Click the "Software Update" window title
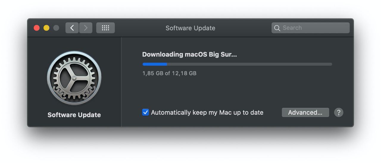The height and width of the screenshot is (163, 381). click(190, 28)
